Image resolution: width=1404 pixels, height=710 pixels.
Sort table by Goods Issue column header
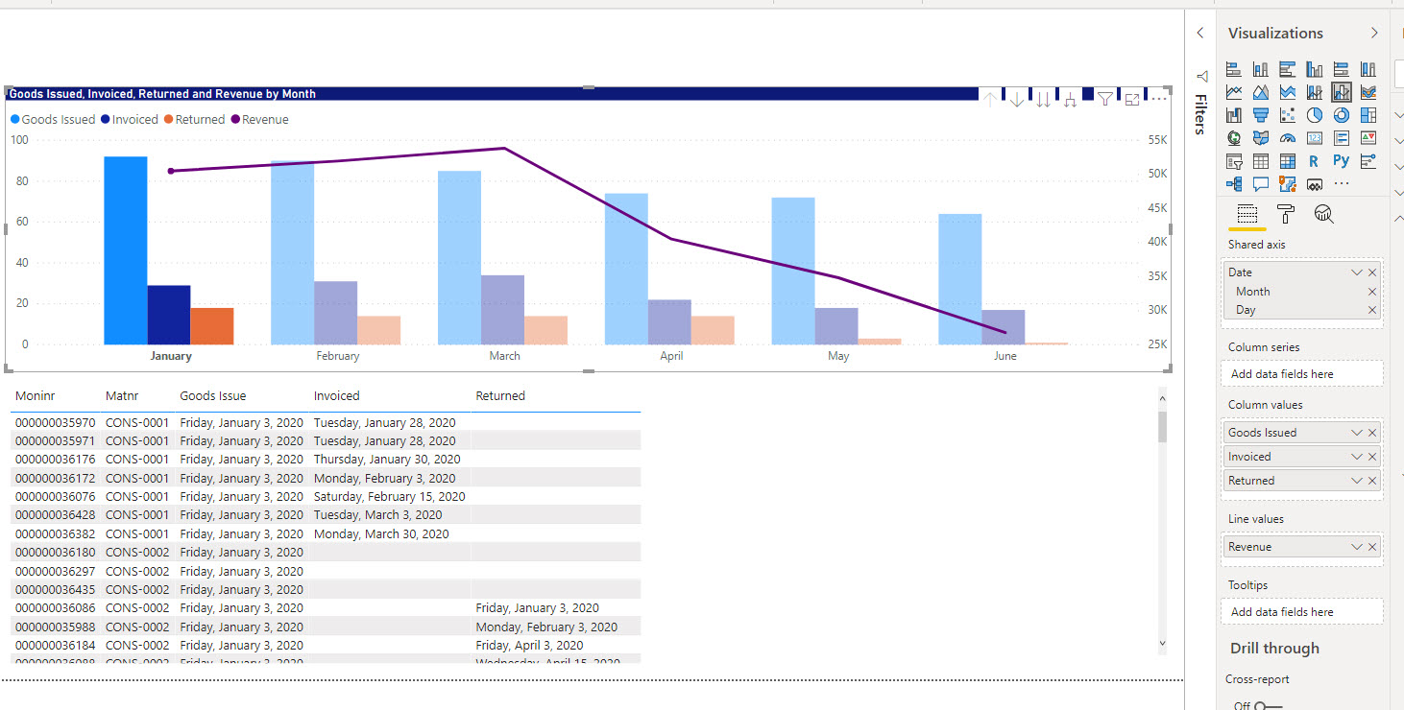(x=213, y=395)
